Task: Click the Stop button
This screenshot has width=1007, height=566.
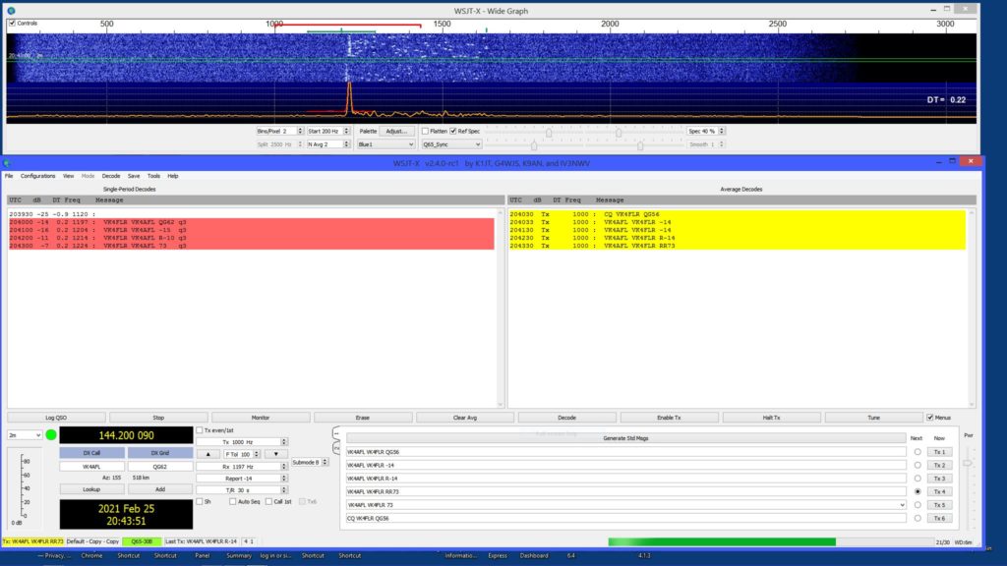Action: click(x=158, y=418)
